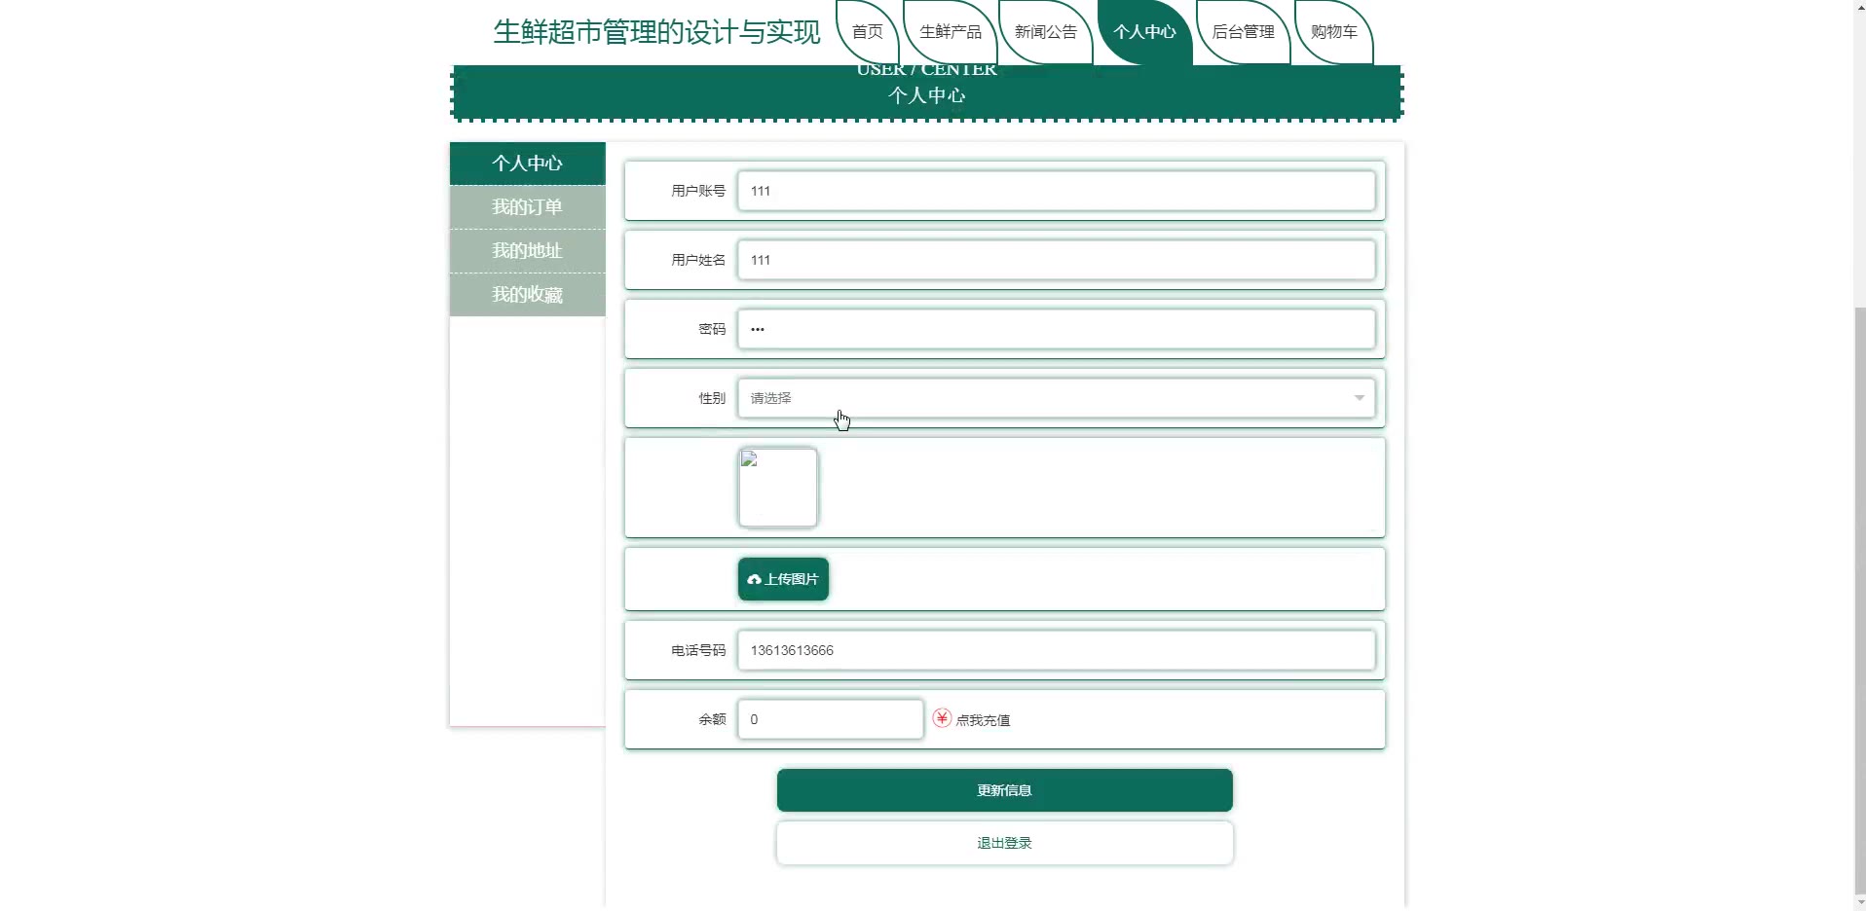Open the 请选择 gender select box
This screenshot has width=1866, height=911.
(x=1056, y=398)
